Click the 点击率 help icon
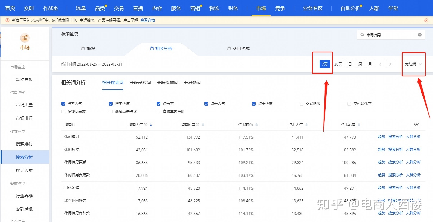The height and width of the screenshot is (222, 433). [x=251, y=125]
